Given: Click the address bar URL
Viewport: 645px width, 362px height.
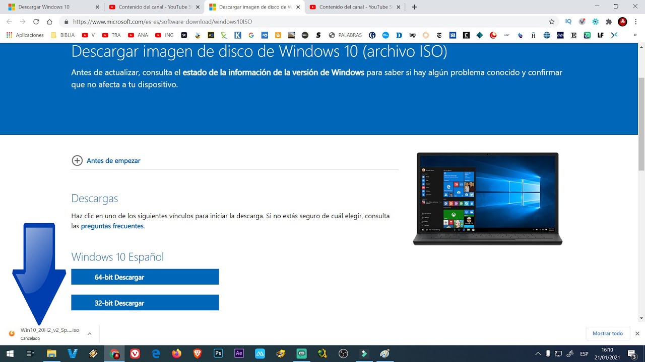Looking at the screenshot, I should [x=162, y=22].
